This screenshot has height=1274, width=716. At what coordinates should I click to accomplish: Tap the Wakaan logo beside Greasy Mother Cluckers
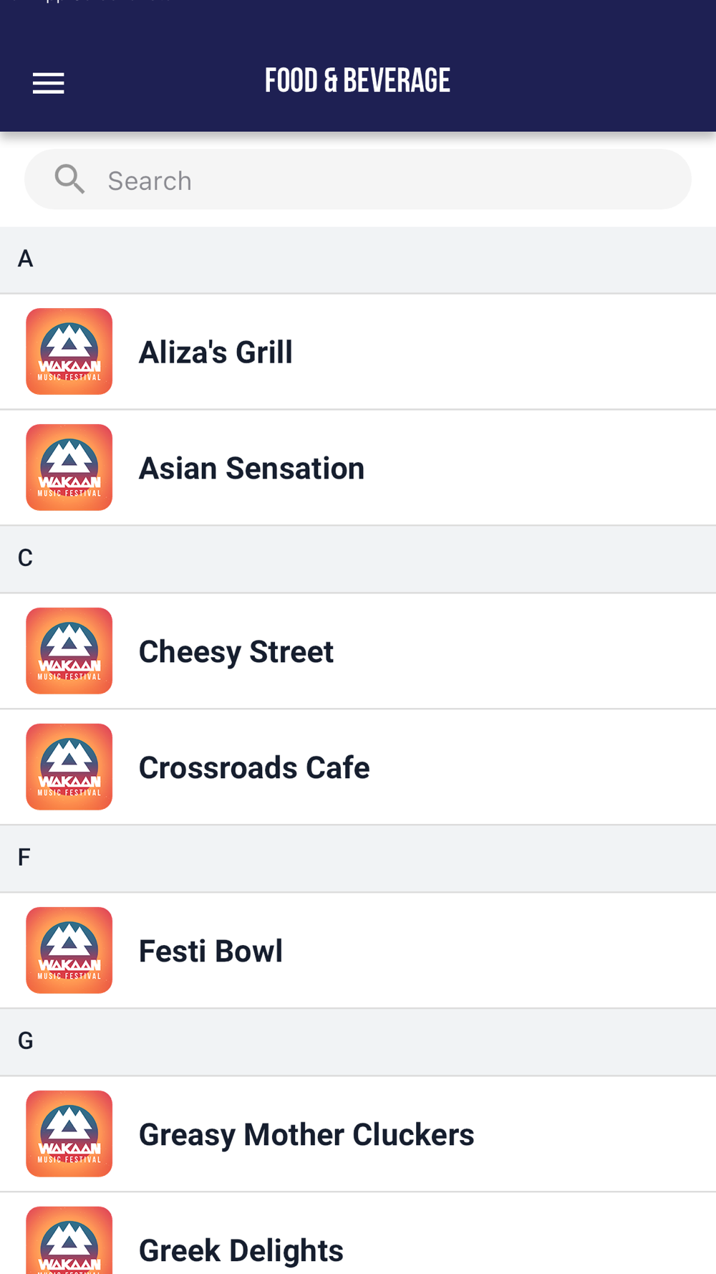[69, 1134]
